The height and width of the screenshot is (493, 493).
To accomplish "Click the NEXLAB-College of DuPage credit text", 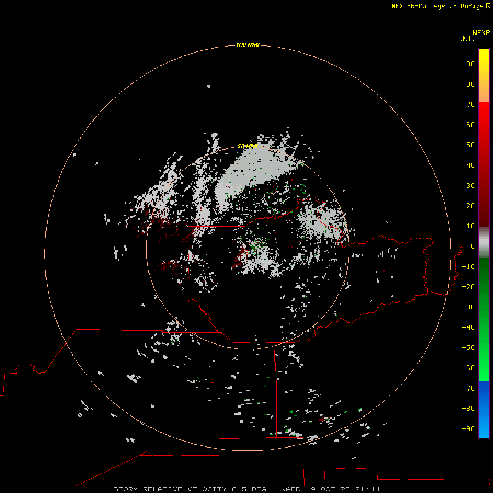I will click(x=437, y=6).
